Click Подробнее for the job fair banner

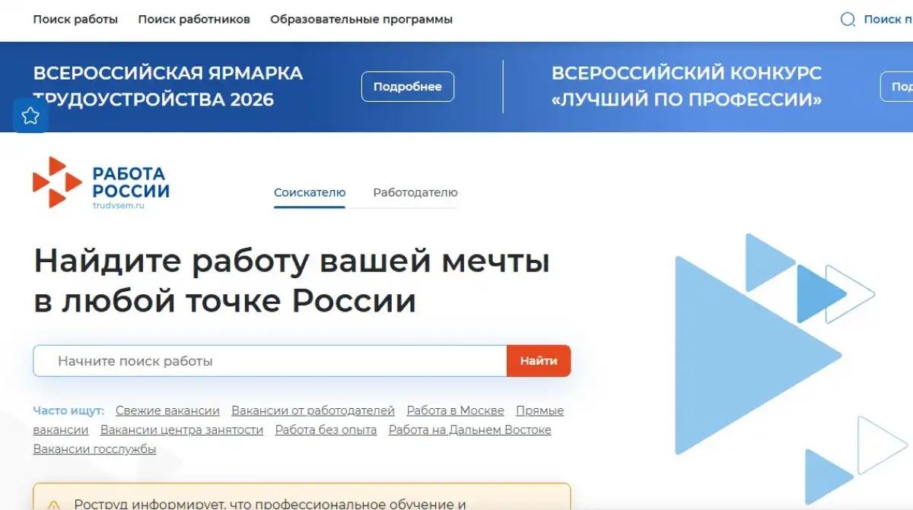[x=408, y=87]
